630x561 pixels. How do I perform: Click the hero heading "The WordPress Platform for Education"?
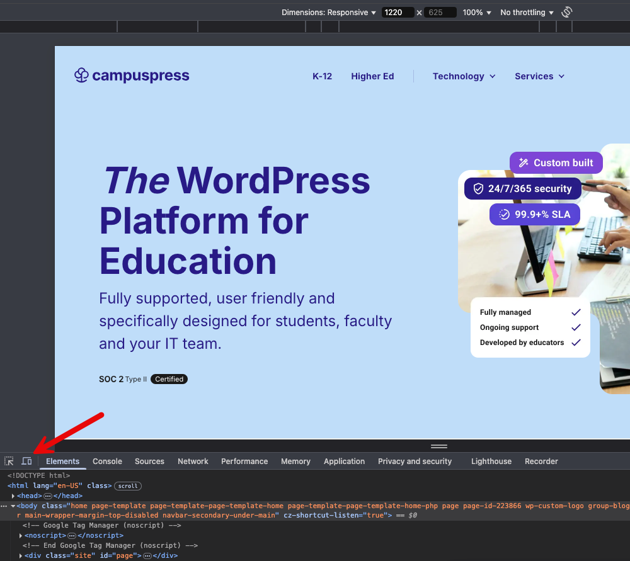(x=234, y=220)
